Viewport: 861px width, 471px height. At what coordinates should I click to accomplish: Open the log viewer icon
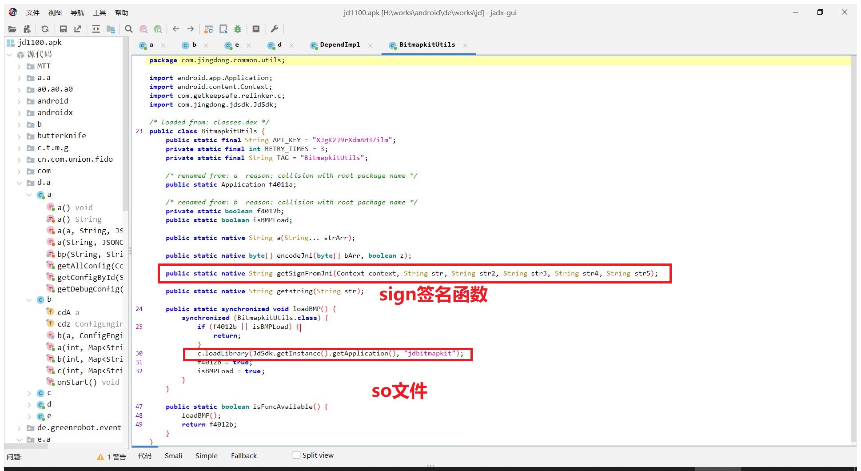(x=256, y=29)
